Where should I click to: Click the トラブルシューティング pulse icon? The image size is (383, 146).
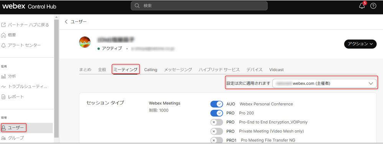(x=3, y=87)
